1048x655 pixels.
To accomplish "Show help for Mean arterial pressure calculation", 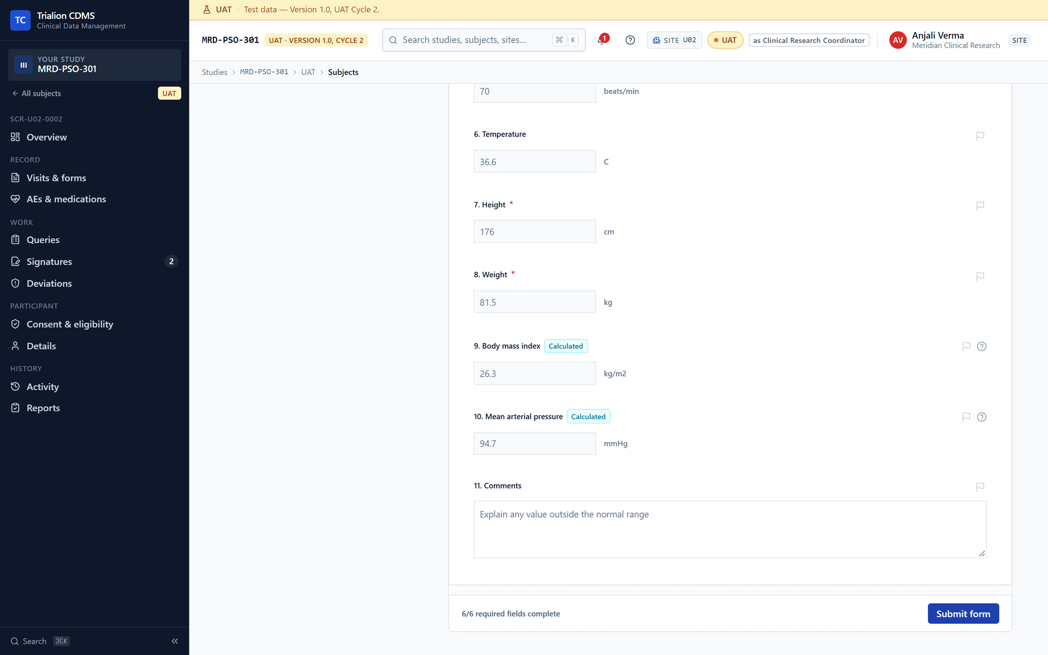I will pos(981,416).
